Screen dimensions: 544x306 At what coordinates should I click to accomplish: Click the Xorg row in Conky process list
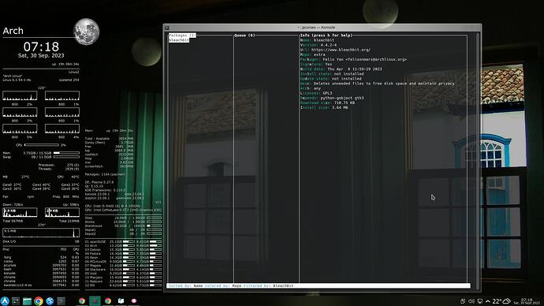[41, 257]
